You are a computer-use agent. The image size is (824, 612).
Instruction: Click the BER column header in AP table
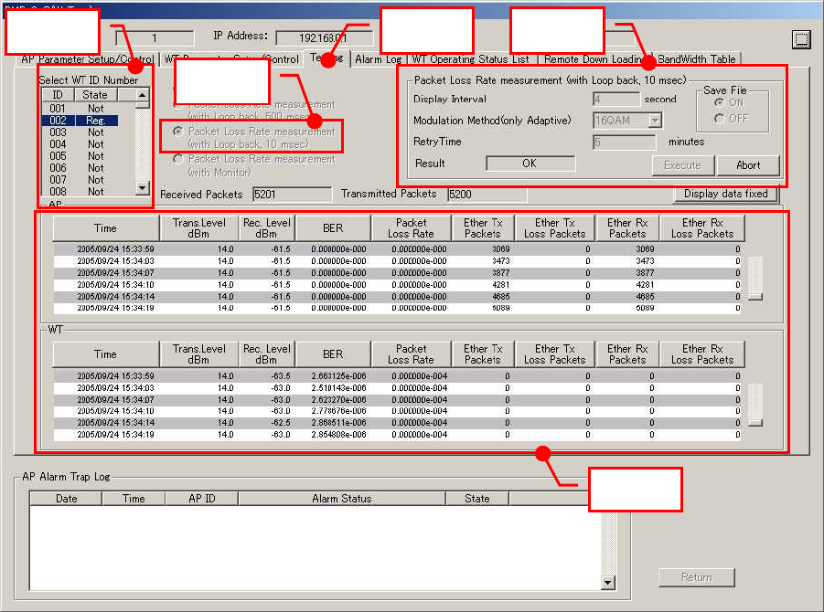tap(333, 228)
